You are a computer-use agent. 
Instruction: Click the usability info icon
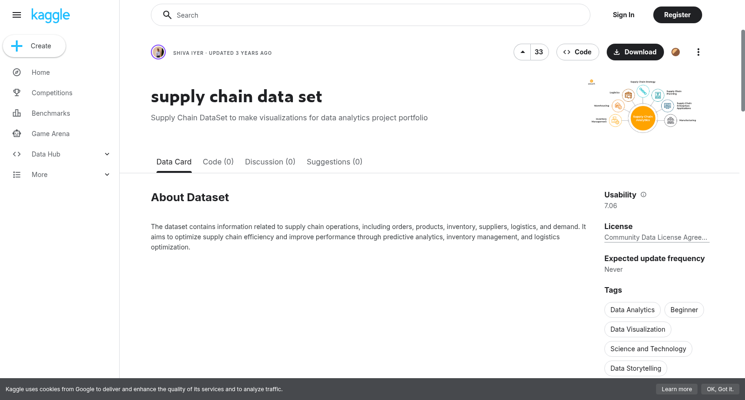(643, 195)
